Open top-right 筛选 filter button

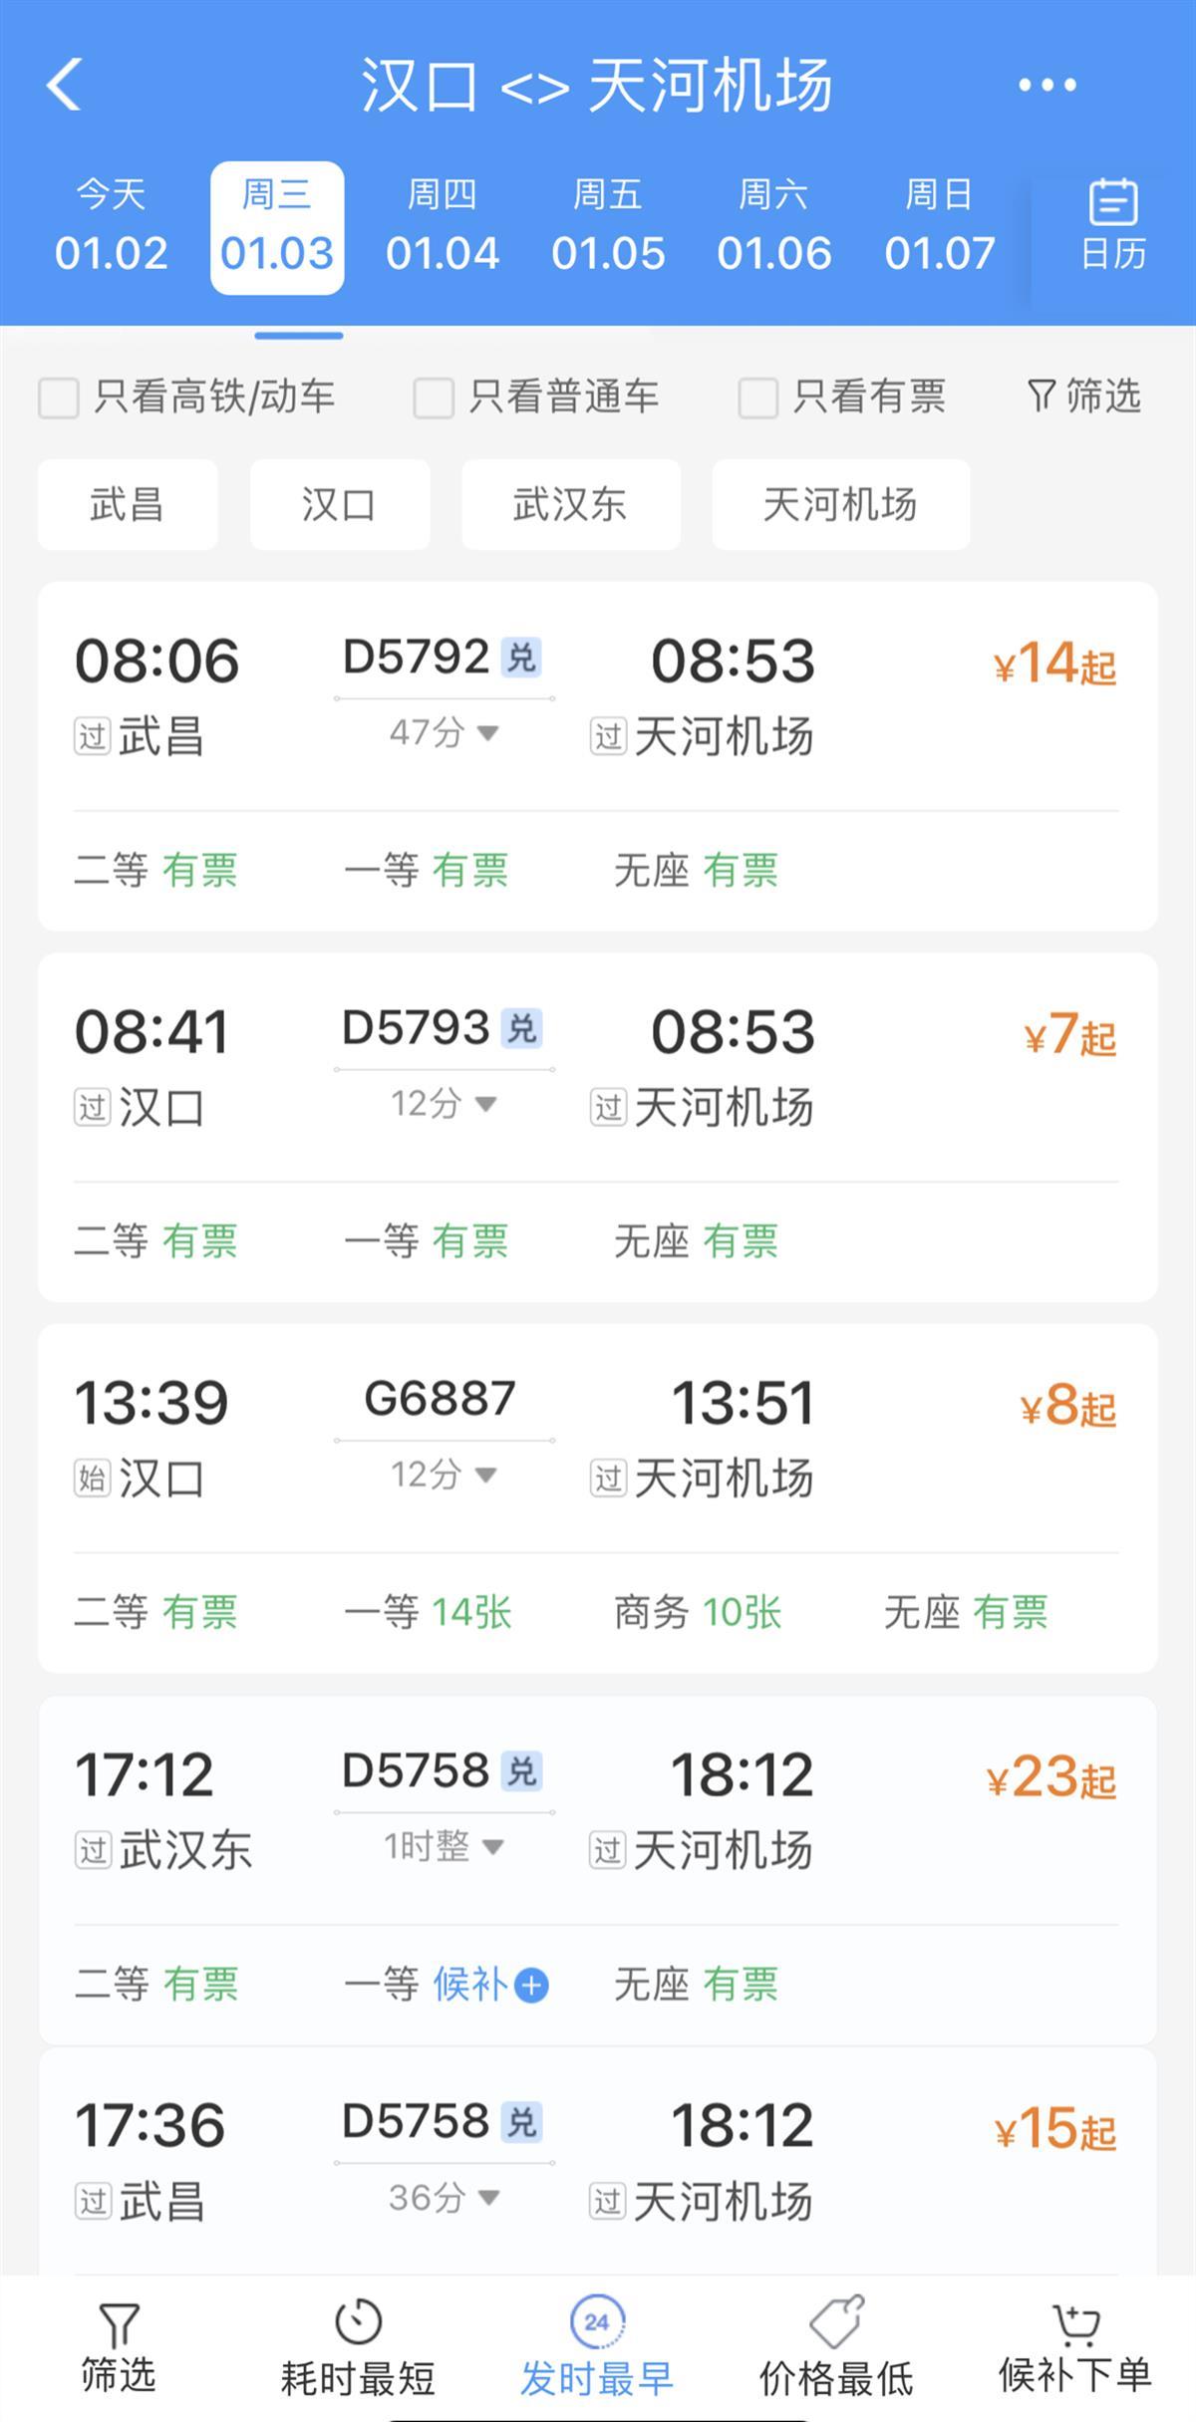click(x=1083, y=397)
